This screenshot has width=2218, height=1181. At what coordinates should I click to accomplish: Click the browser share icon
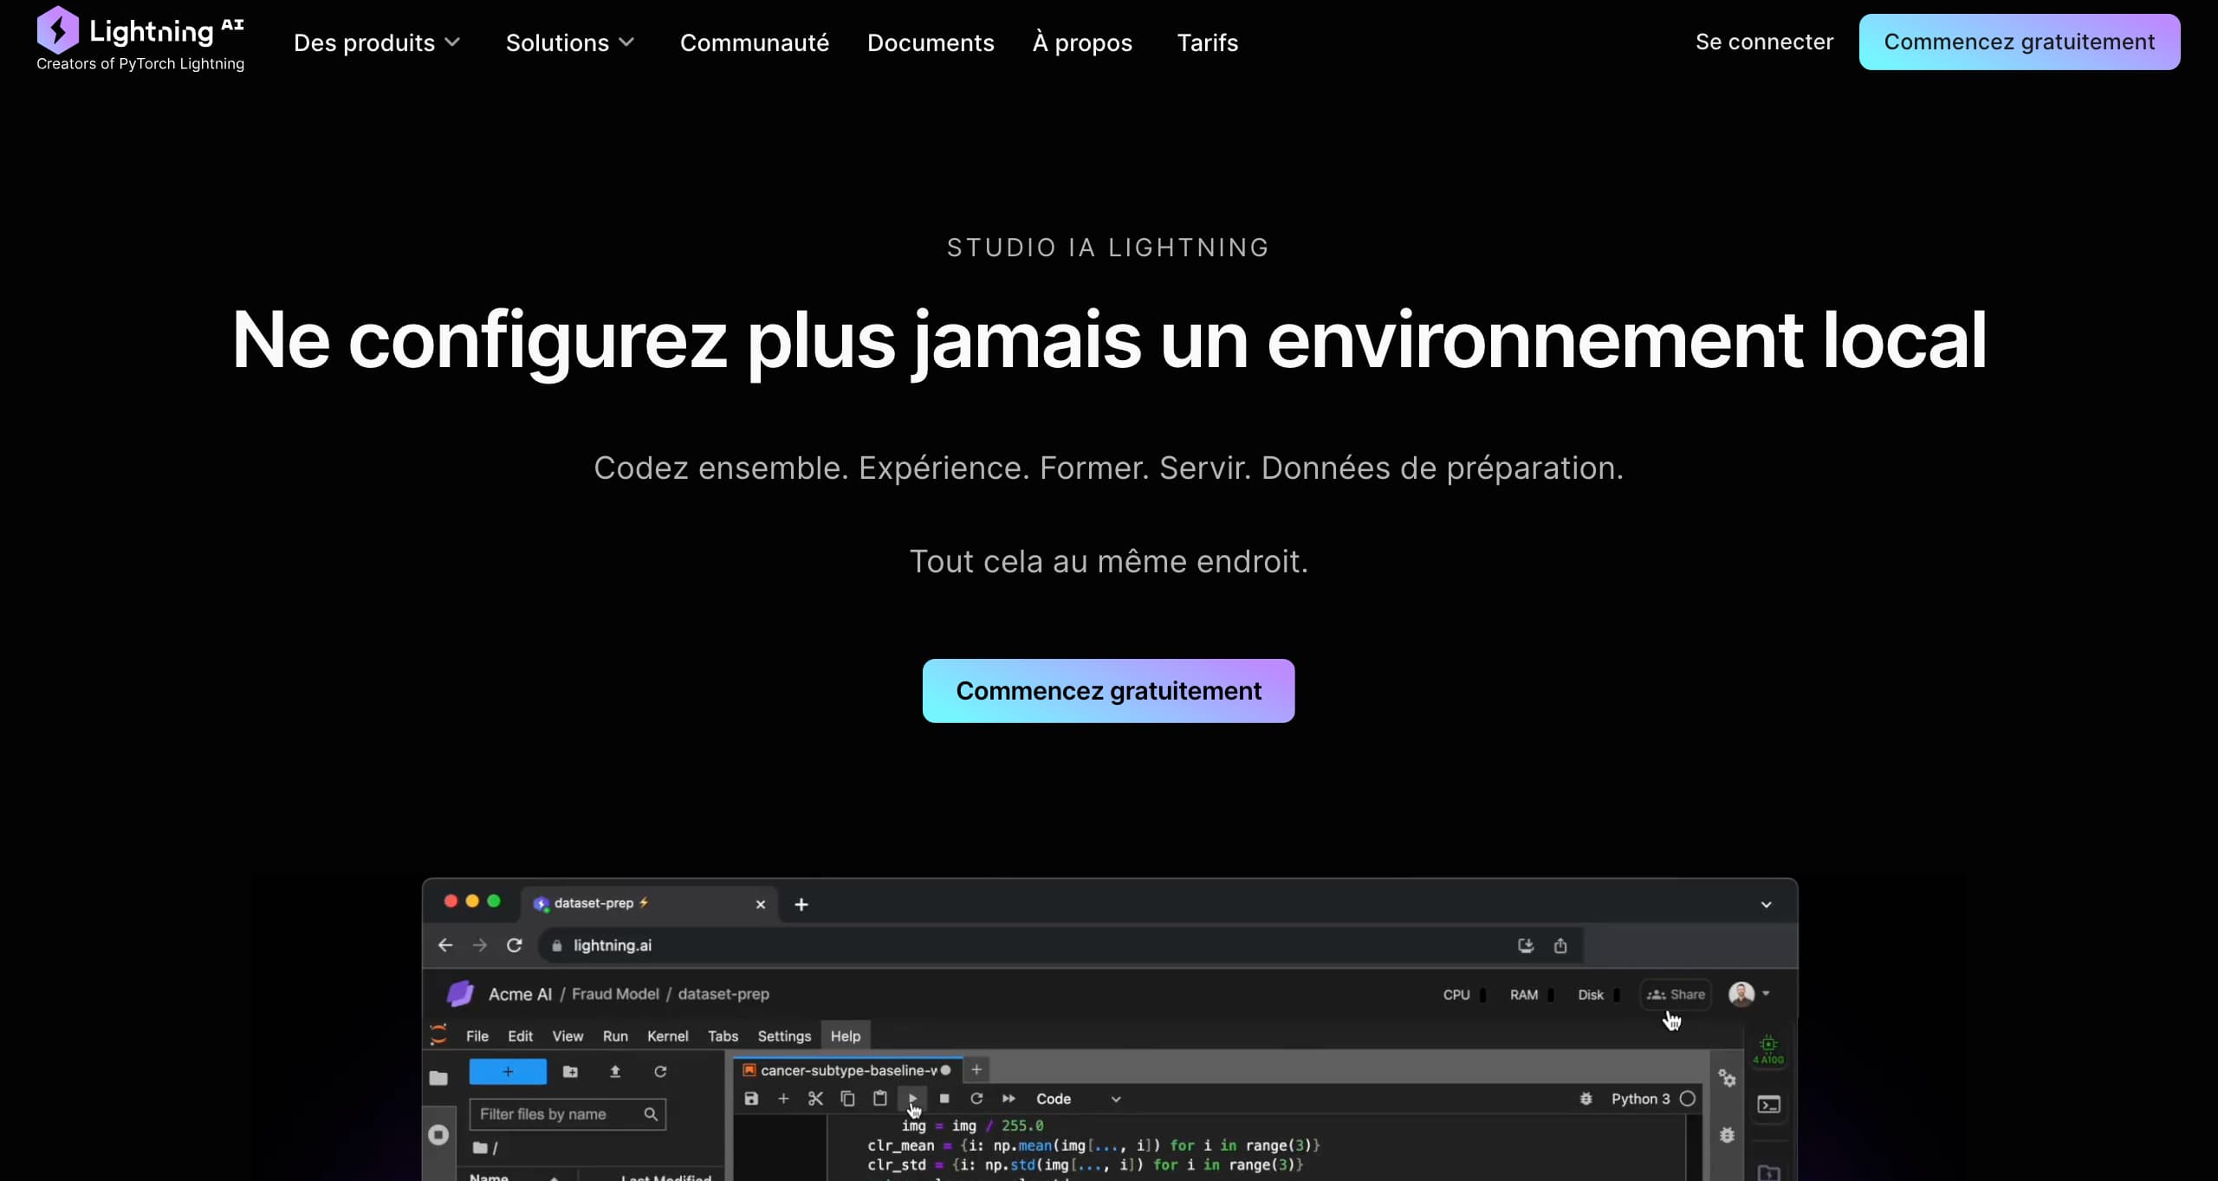click(x=1560, y=945)
